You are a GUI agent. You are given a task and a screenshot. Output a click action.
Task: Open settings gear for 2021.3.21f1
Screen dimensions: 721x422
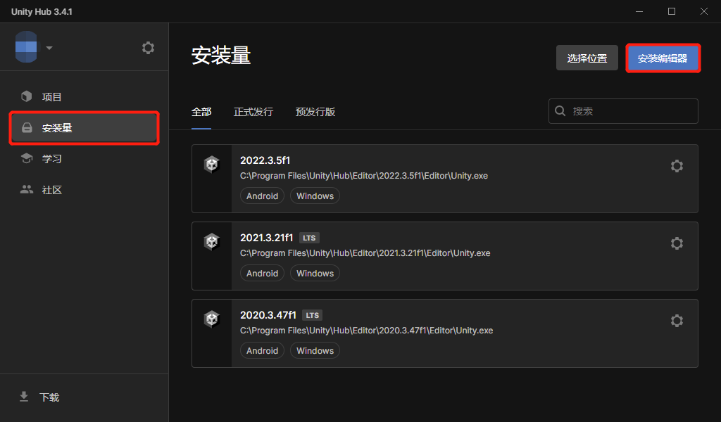[x=677, y=243]
